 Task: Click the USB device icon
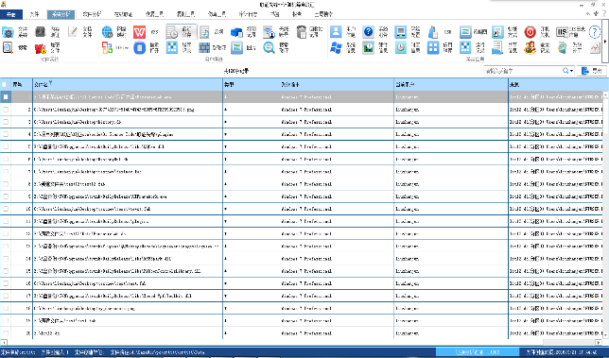(x=433, y=32)
